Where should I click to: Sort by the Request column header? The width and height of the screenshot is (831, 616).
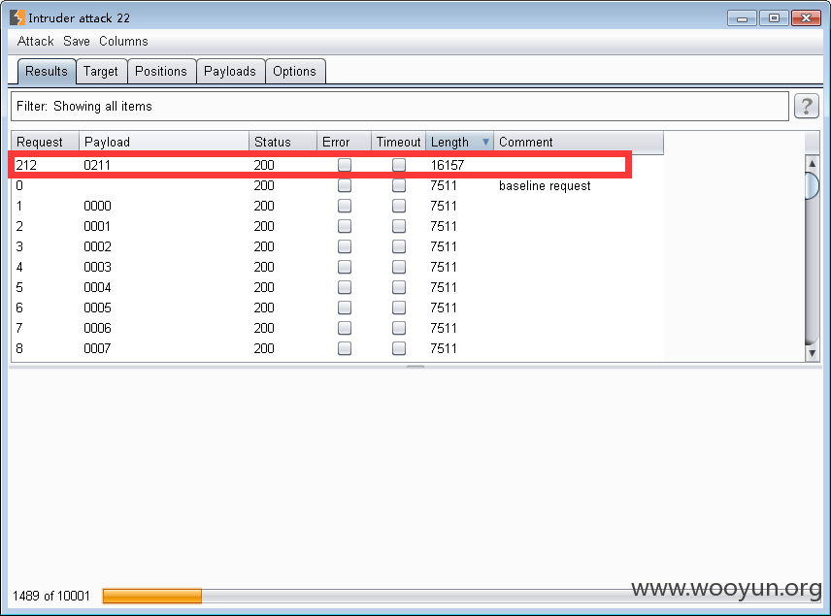(x=45, y=142)
